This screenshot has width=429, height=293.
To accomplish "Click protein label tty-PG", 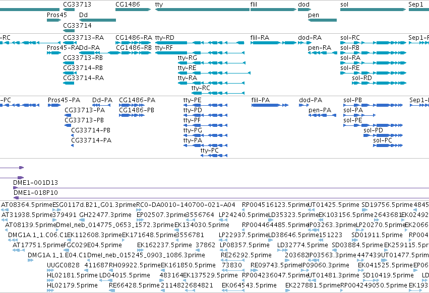I will coord(193,130).
